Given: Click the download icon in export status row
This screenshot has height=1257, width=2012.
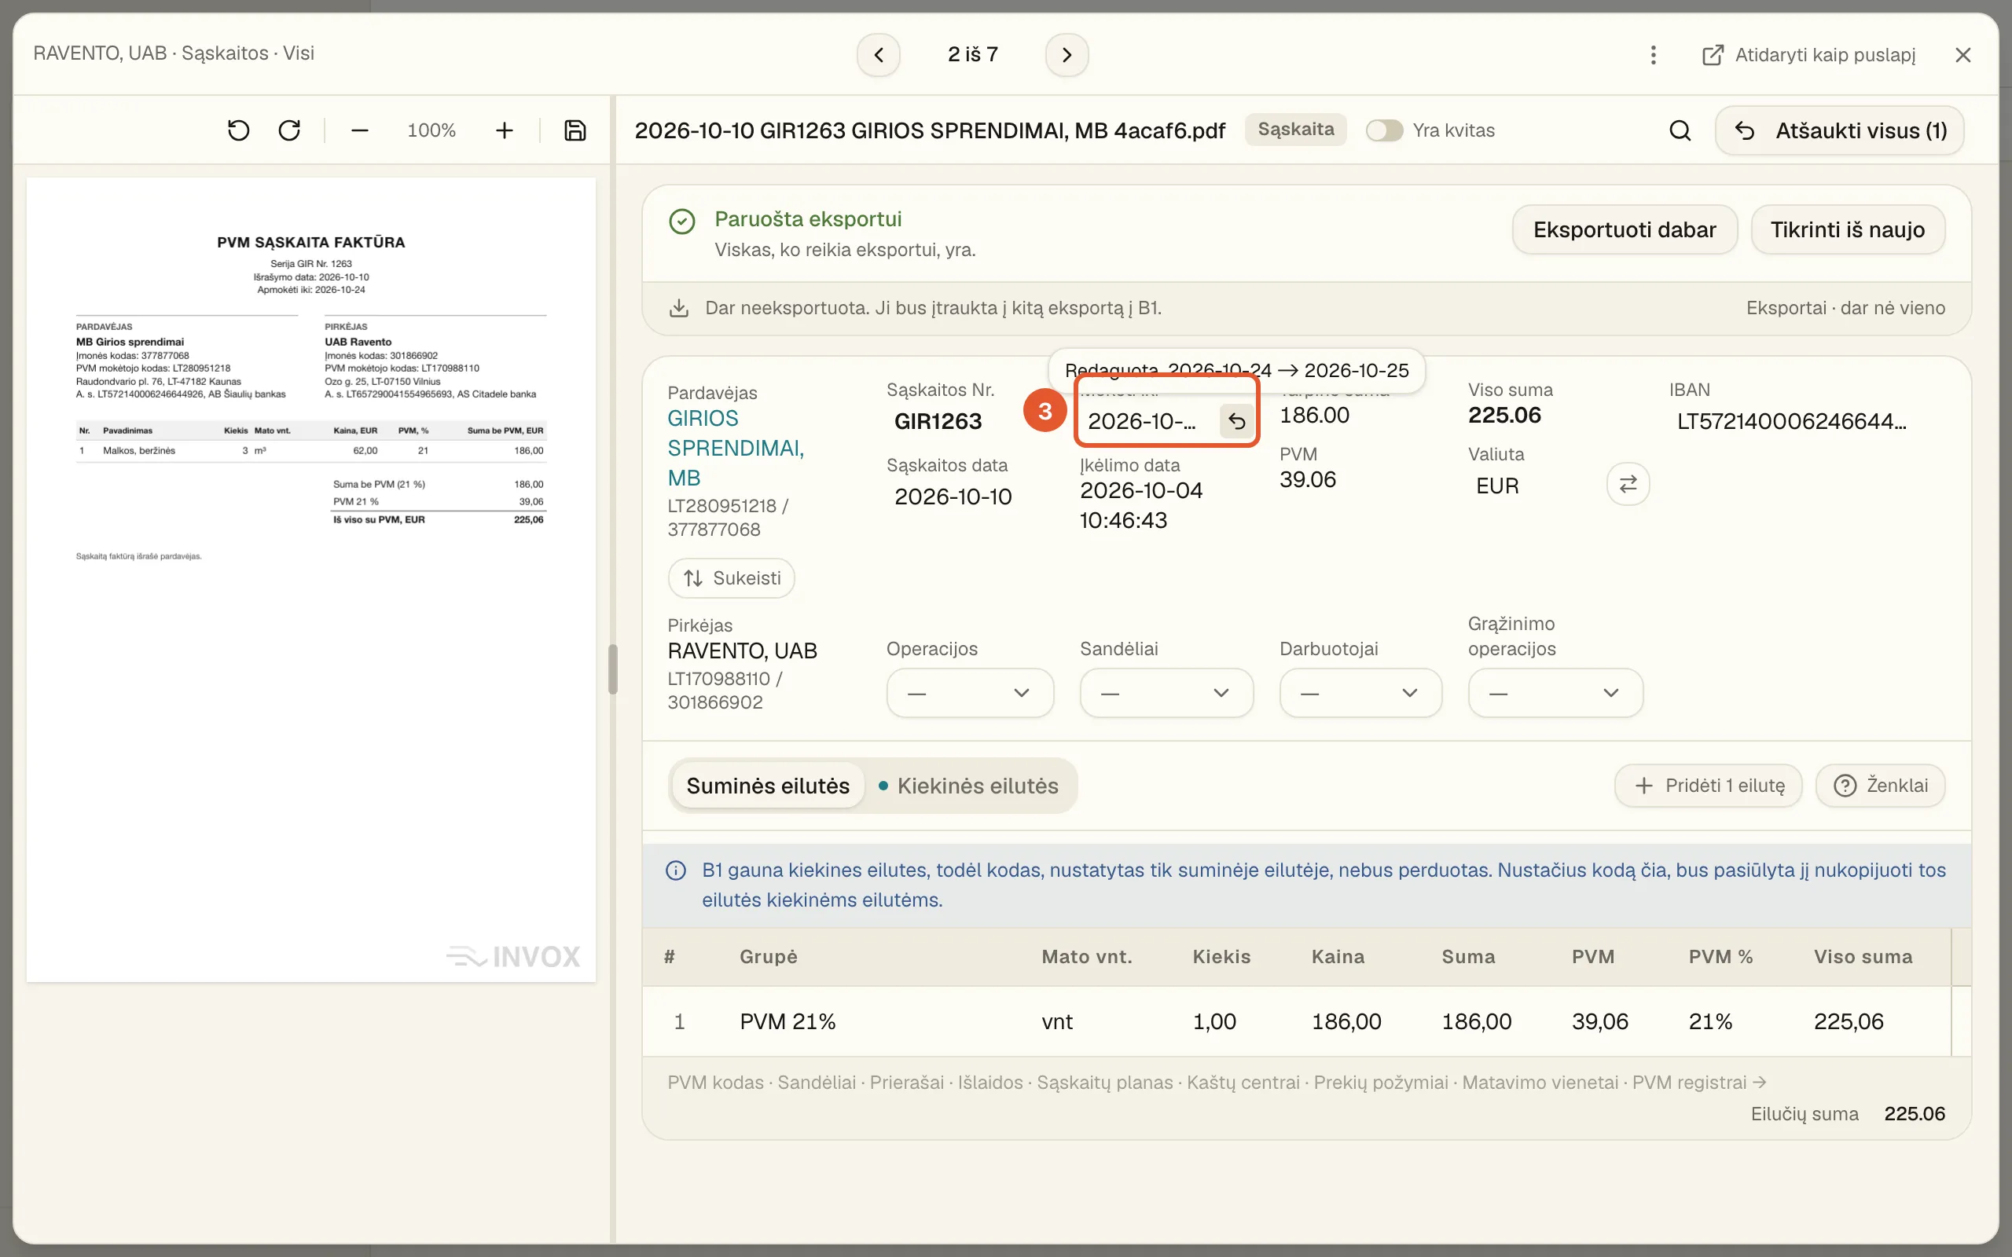Looking at the screenshot, I should pos(678,309).
